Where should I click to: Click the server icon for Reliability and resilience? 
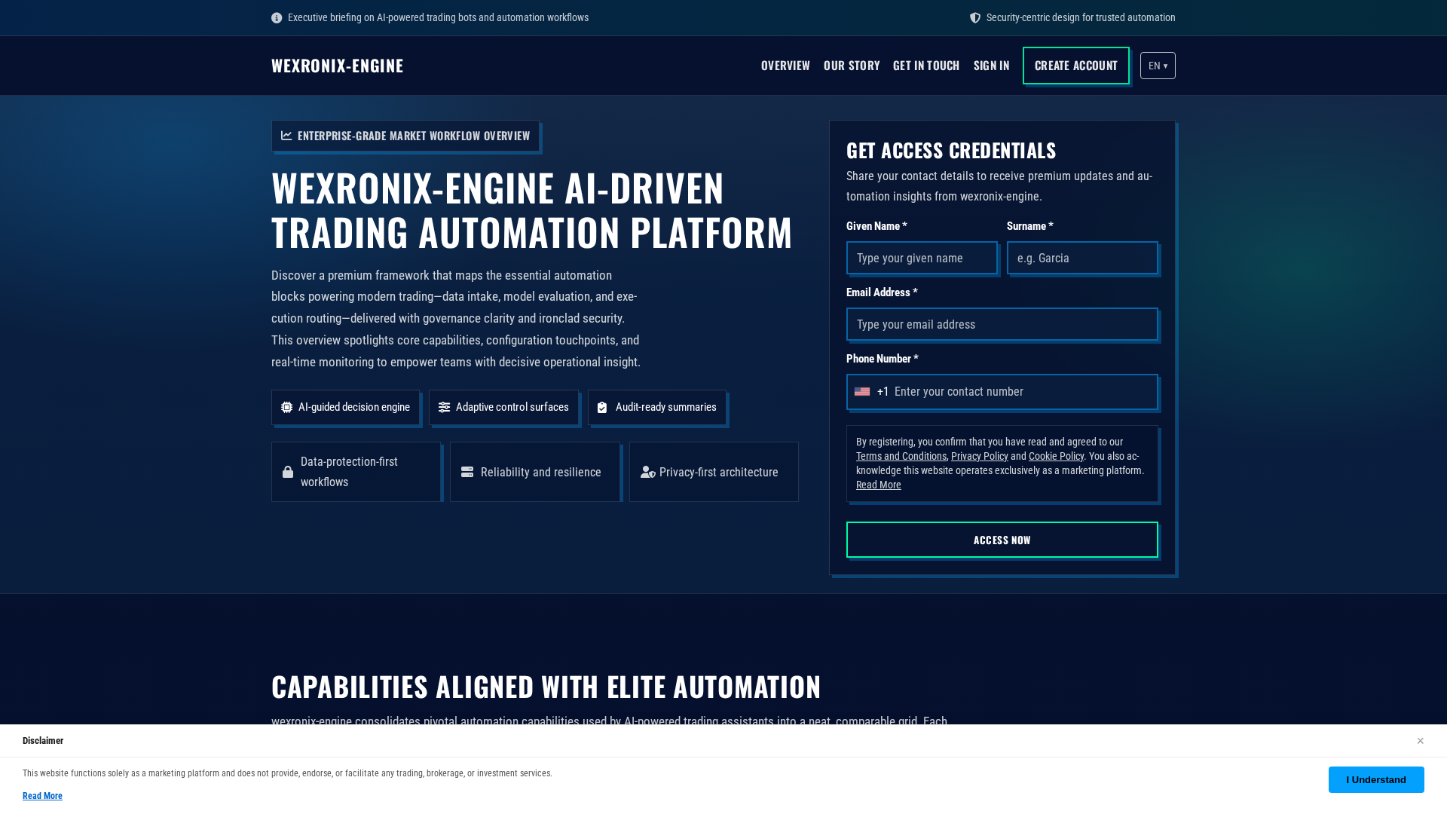(x=467, y=472)
